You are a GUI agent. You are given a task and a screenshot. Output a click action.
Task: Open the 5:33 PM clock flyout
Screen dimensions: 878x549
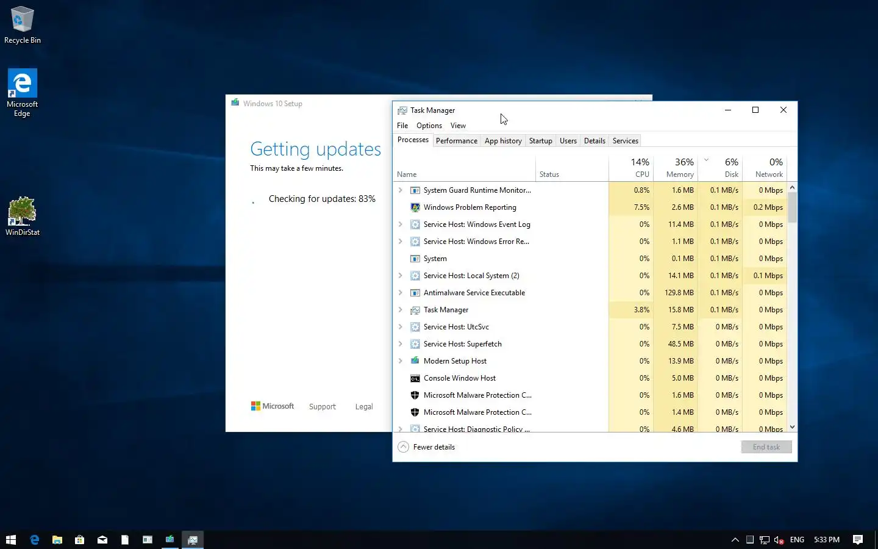click(827, 540)
